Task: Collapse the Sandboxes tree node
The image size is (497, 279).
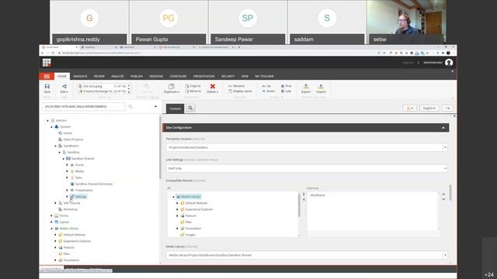Action: 56,146
